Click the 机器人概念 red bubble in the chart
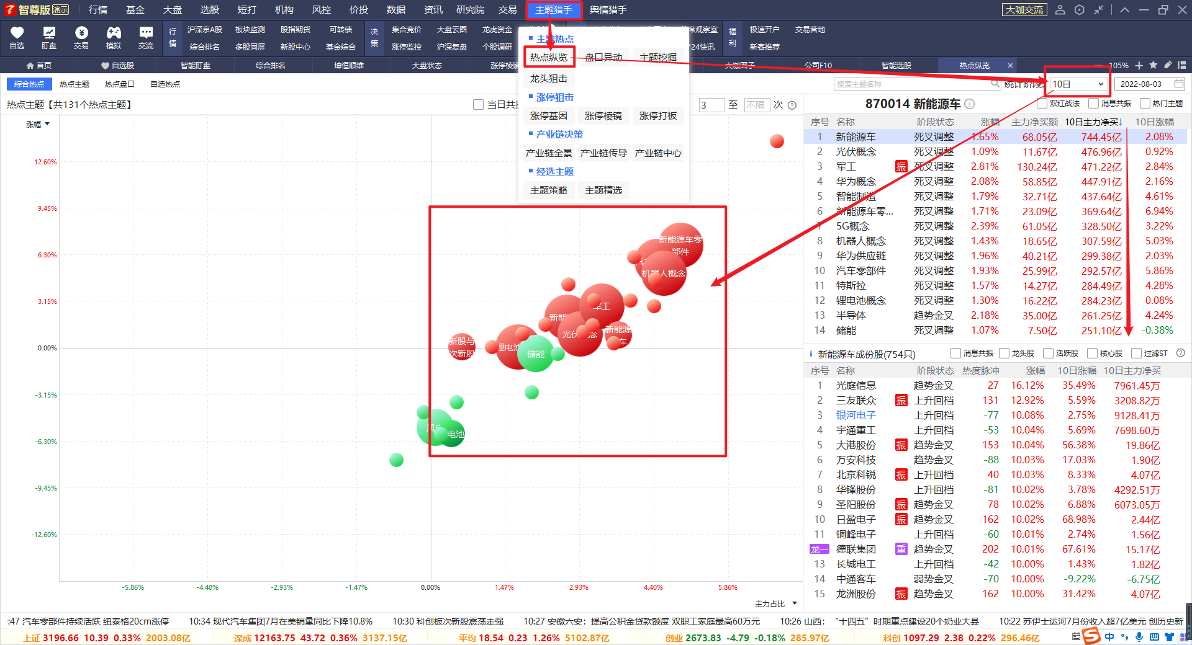1192x645 pixels. click(663, 273)
